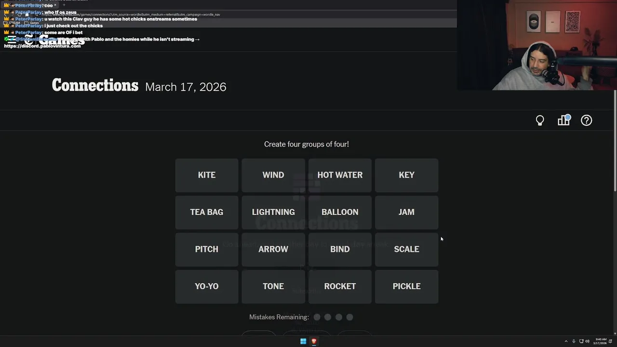Pick the YO-YO tile

click(x=207, y=286)
